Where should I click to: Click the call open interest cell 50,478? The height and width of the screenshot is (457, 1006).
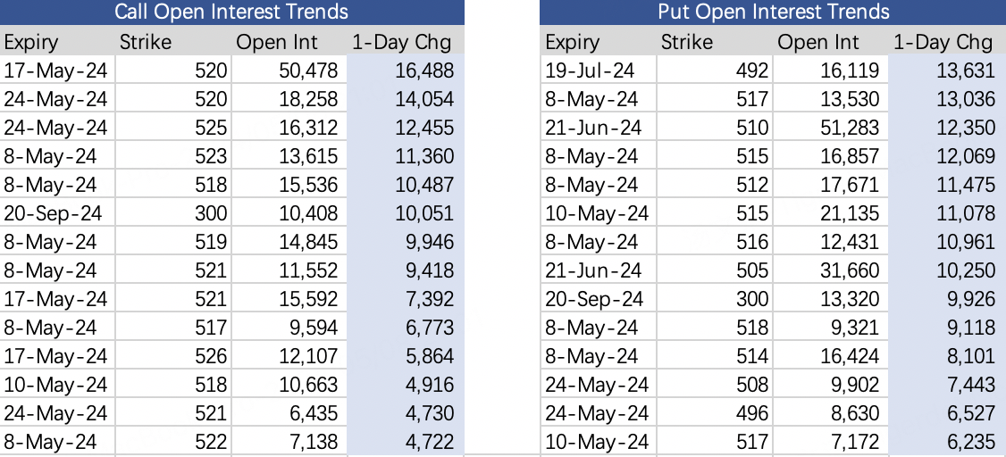[289, 70]
